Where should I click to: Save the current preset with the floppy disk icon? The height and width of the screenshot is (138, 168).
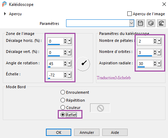141,23
